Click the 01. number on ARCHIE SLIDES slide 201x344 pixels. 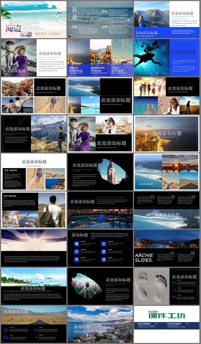click(172, 253)
